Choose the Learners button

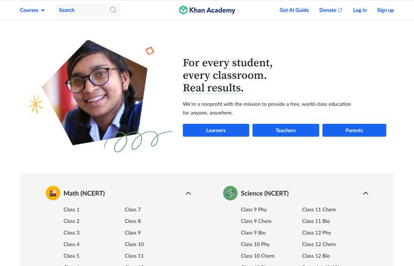(x=216, y=131)
